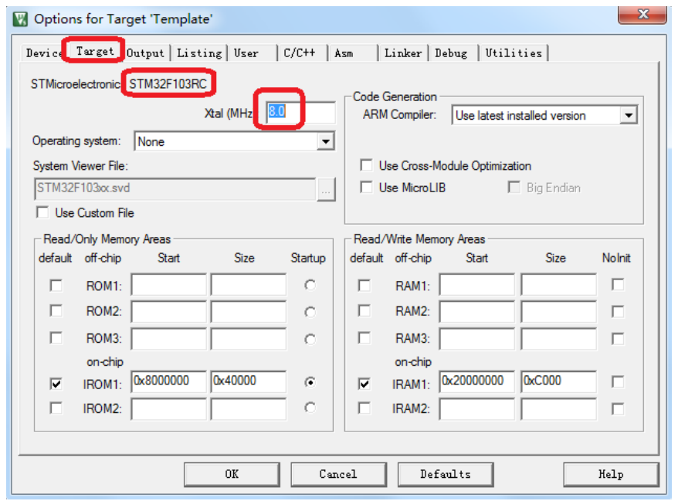Viewport: 678px width, 501px height.
Task: Select IROM2 as Startup
Action: 310,408
